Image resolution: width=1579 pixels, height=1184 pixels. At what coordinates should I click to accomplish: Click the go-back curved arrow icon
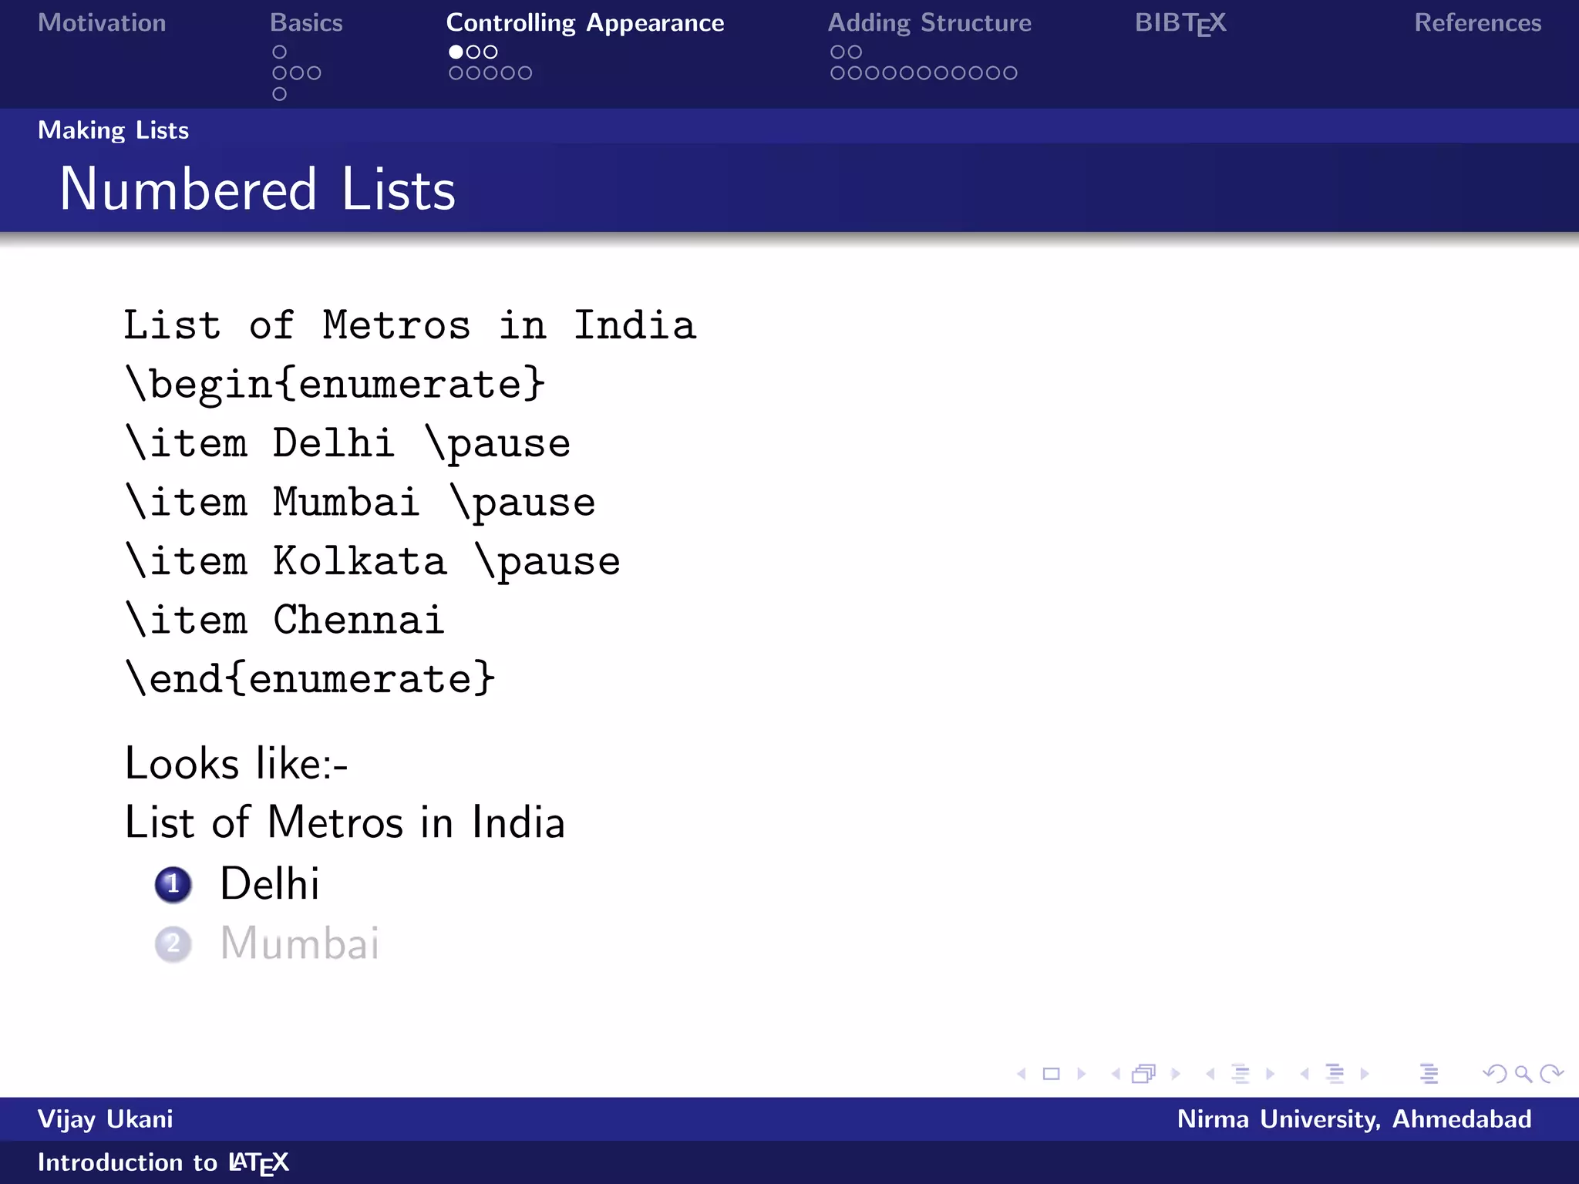click(1495, 1074)
